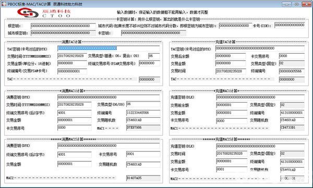Image resolution: width=313 pixels, height=188 pixels.
Task: Click the MAC2 result field in 充值MAC2计算
Action: pyautogui.click(x=292, y=178)
